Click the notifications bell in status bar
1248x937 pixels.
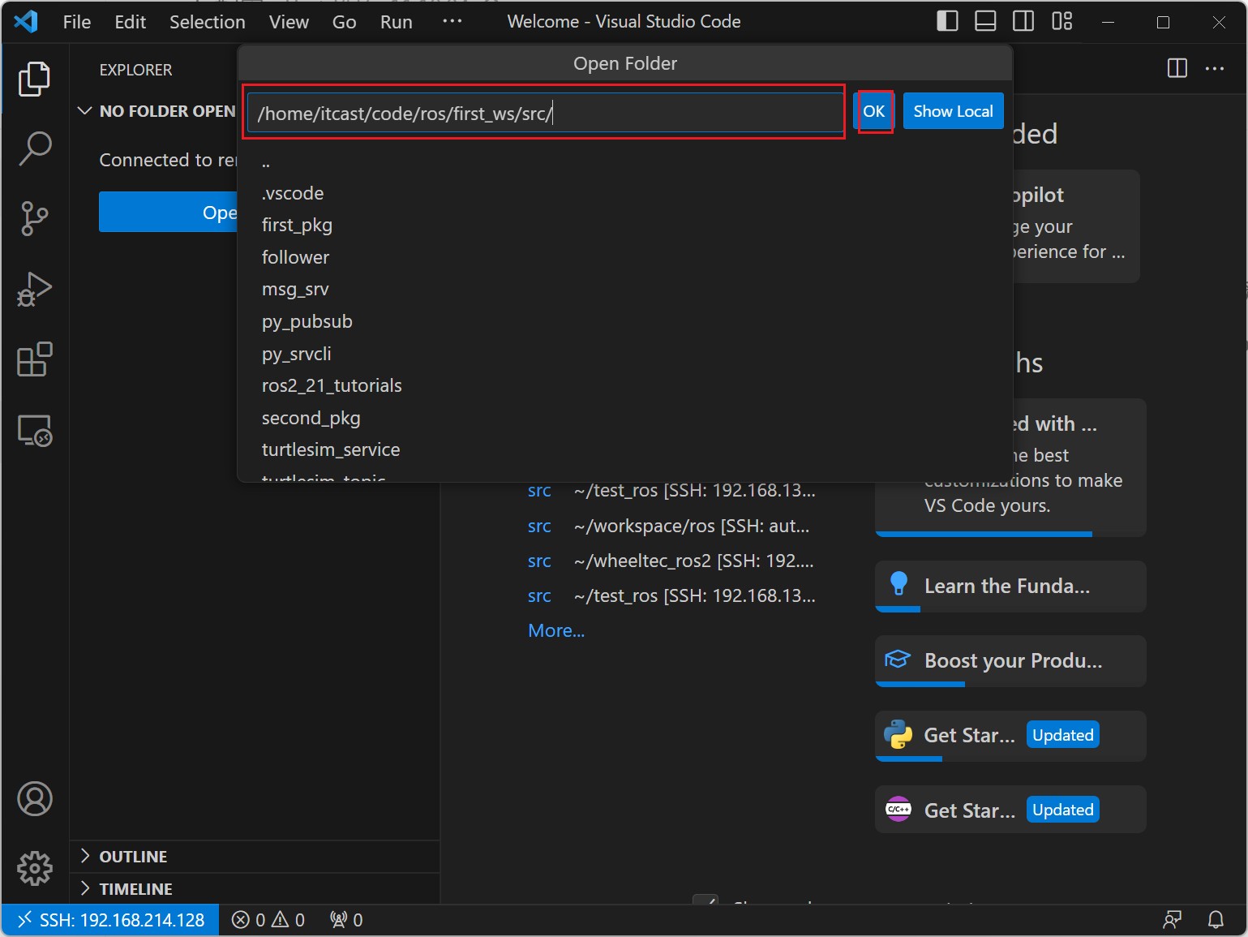1216,919
